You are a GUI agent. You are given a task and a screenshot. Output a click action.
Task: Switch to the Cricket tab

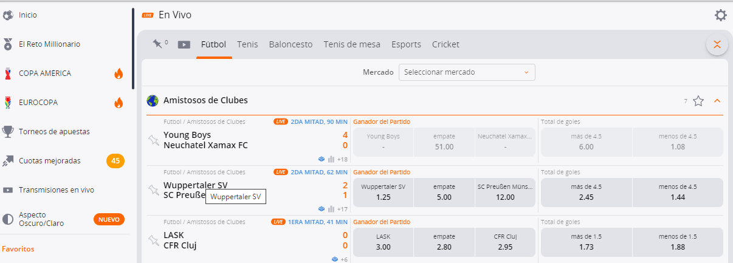pos(446,44)
